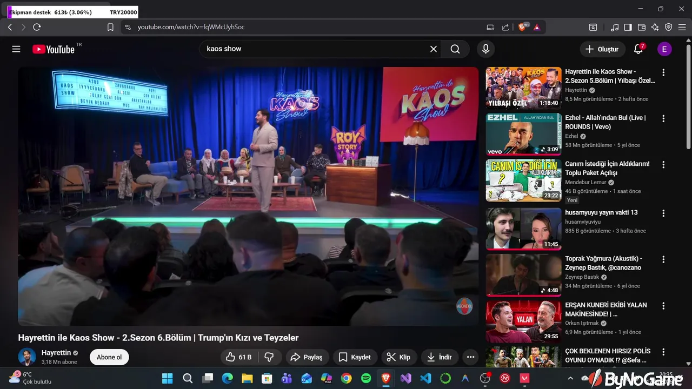Viewport: 692px width, 389px height.
Task: Open the Yılbaşı Özel 1:18:40 thumbnail
Action: click(x=523, y=88)
